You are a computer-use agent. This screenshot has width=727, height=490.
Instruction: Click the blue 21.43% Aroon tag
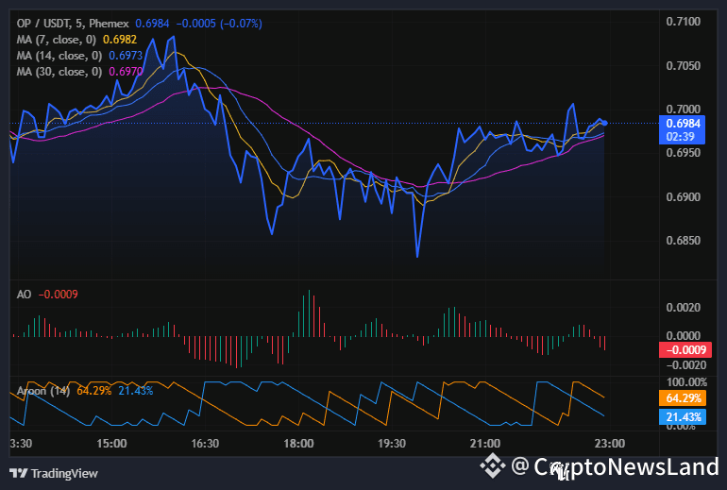683,416
